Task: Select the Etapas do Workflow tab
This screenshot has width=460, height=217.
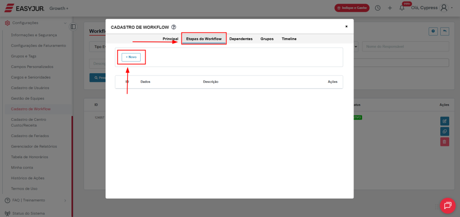Action: coord(203,39)
